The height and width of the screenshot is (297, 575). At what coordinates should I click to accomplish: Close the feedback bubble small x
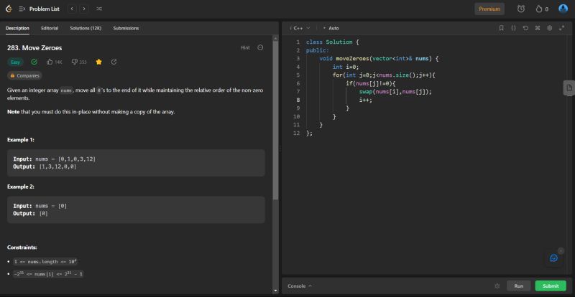[x=561, y=251]
